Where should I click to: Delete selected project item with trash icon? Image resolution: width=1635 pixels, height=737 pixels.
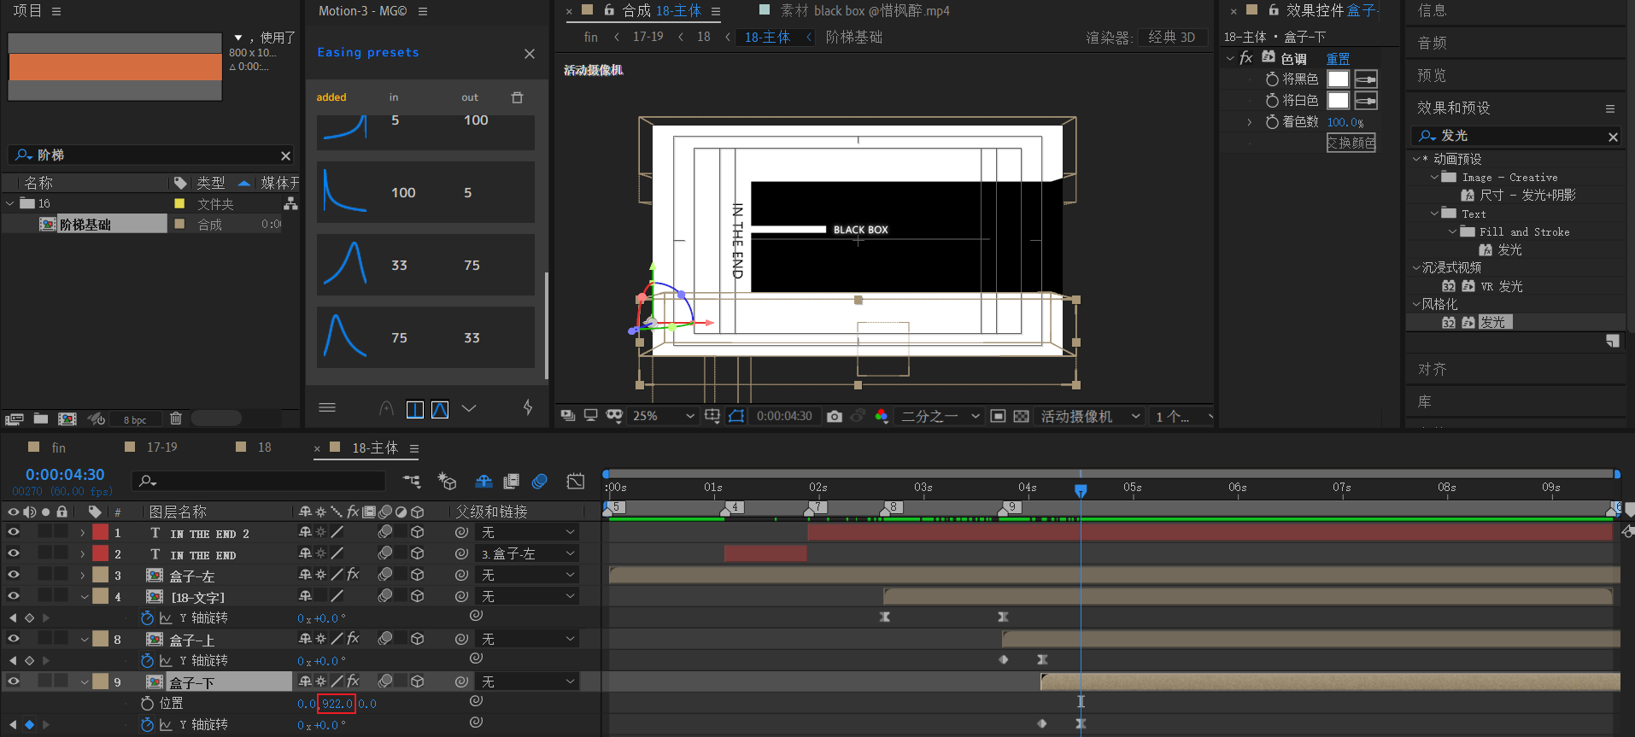coord(176,418)
